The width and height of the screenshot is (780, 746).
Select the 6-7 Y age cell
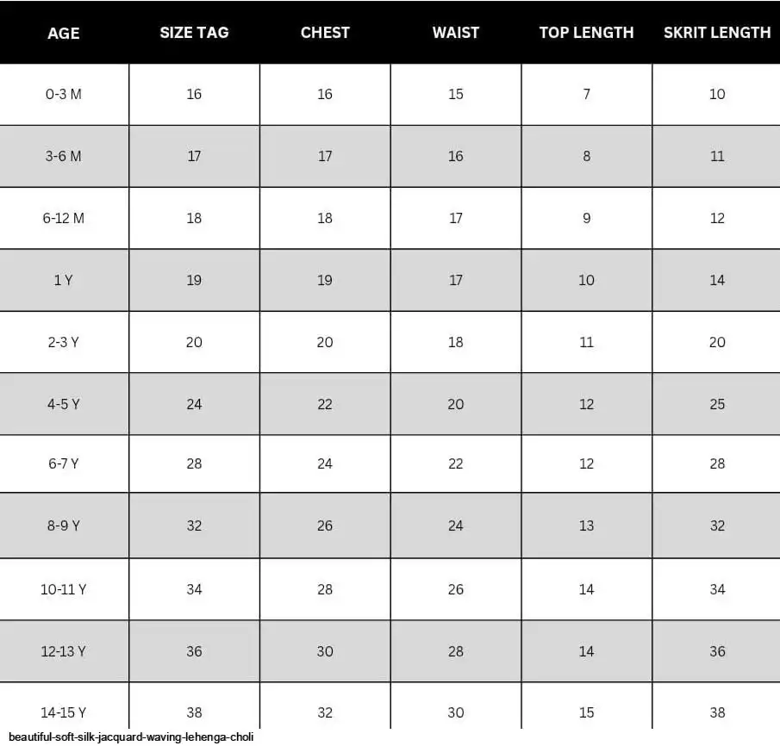pos(64,463)
